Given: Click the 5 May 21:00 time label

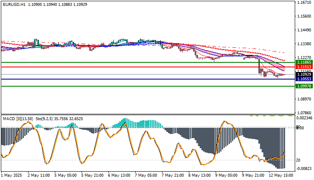Looking at the screenshot, I should click(93, 175).
